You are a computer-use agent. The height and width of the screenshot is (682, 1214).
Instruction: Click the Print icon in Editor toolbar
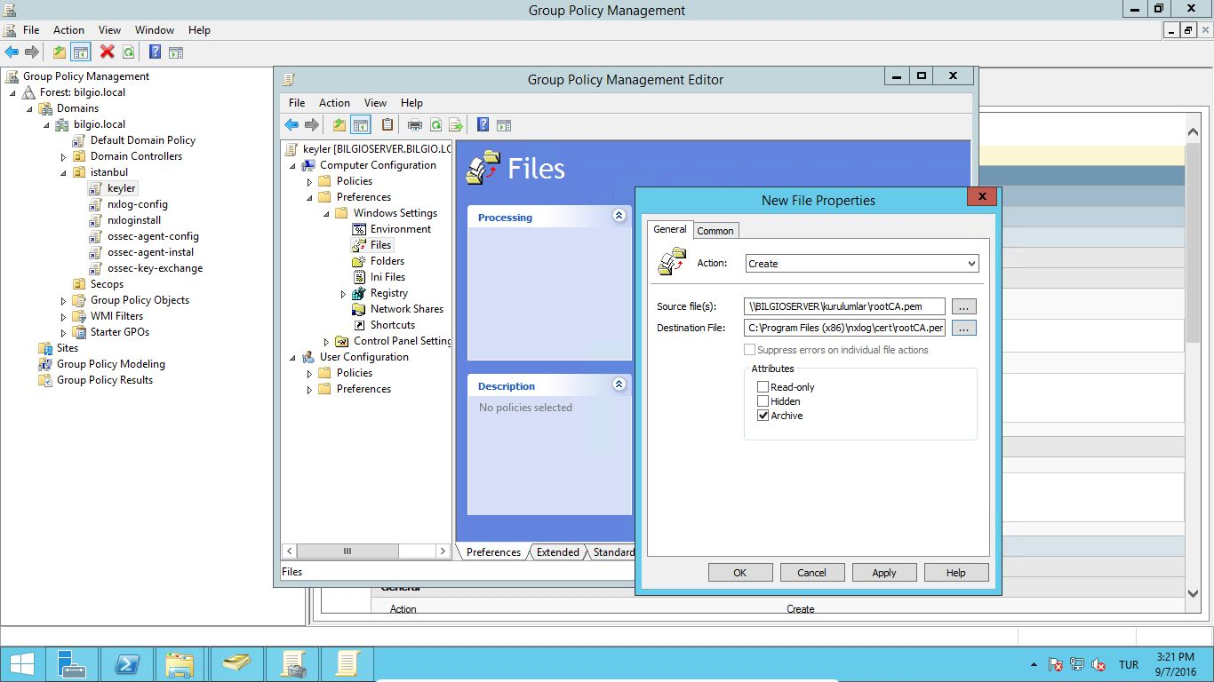(x=414, y=125)
